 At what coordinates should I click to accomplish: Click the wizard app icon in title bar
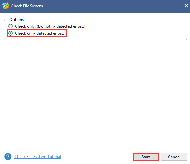(6, 6)
